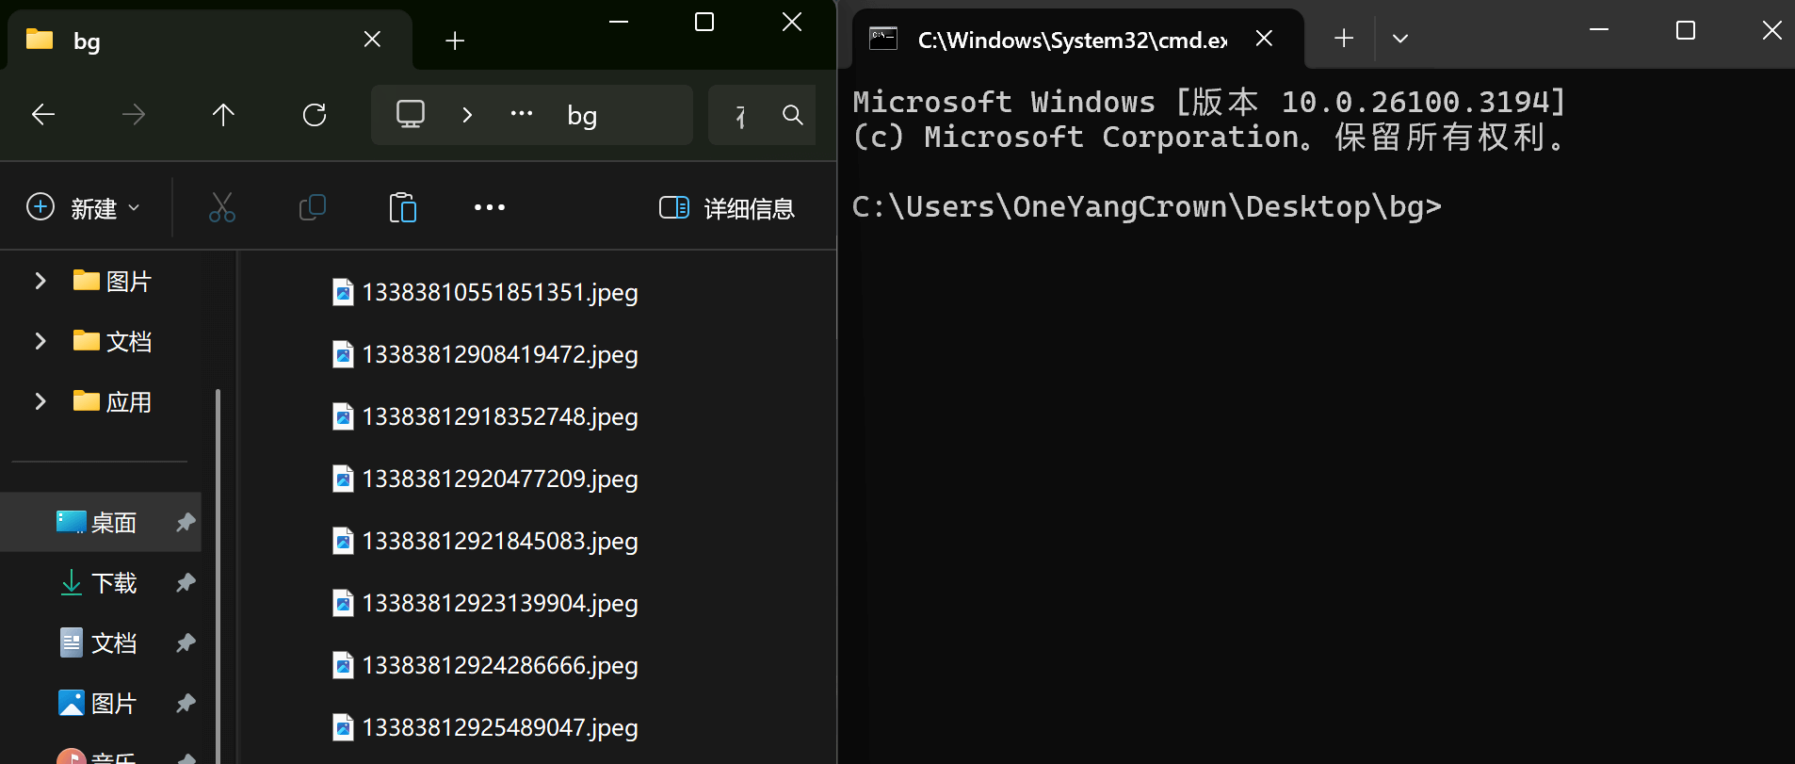Expand the 应用 folder tree node
This screenshot has width=1795, height=764.
[x=40, y=401]
